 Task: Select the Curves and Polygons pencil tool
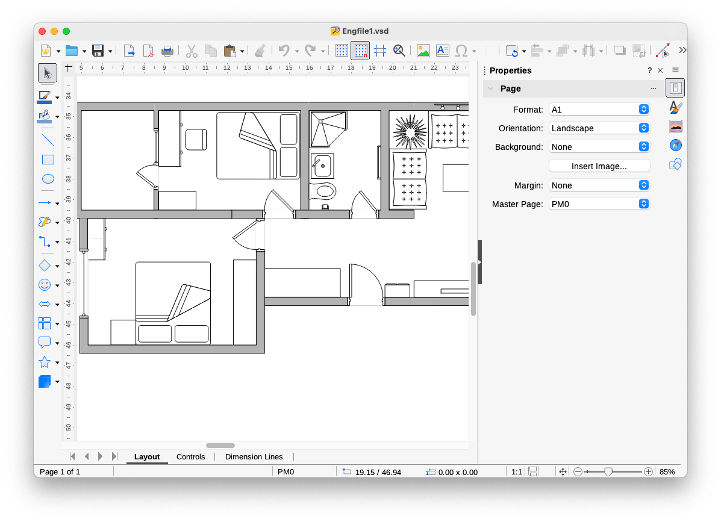pos(45,222)
